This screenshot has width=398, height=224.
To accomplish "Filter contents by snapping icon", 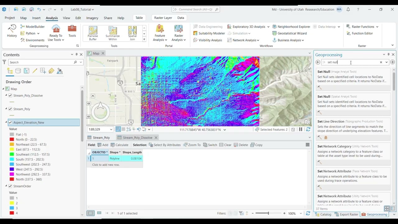I will (x=43, y=71).
